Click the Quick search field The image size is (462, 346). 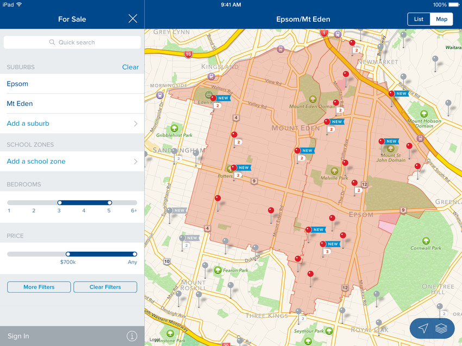(72, 42)
